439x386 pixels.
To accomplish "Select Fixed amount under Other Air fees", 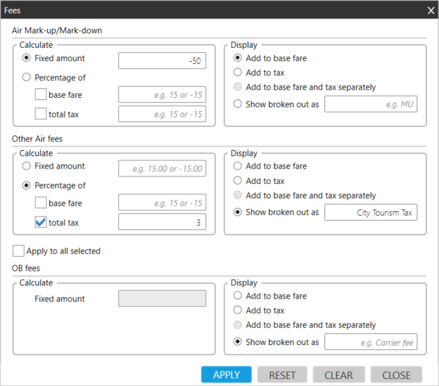I will [x=27, y=167].
